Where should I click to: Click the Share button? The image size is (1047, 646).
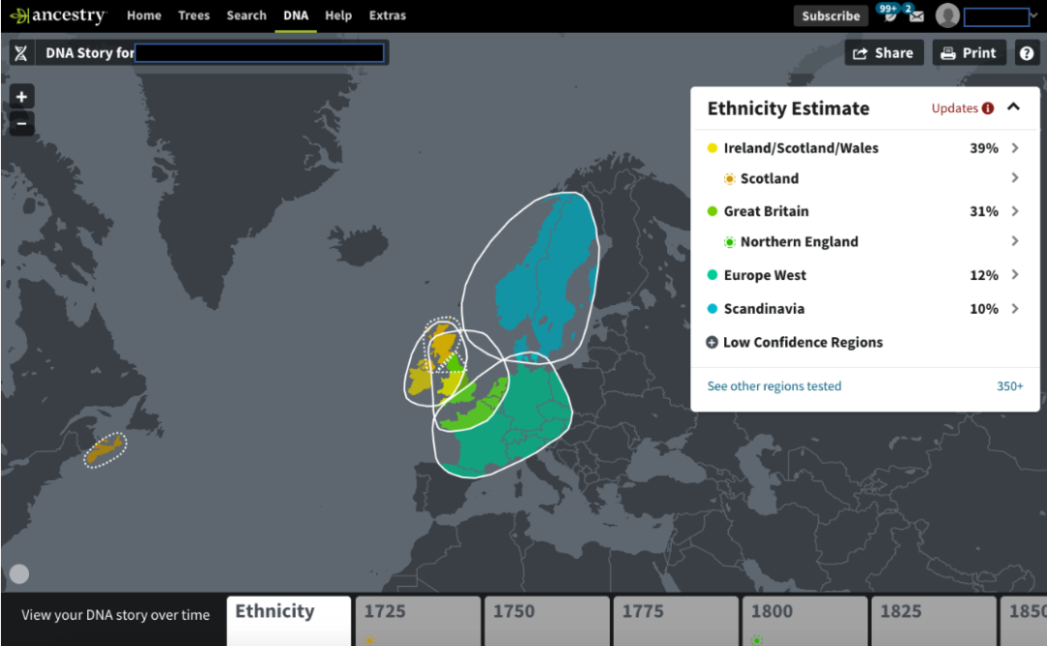[883, 52]
